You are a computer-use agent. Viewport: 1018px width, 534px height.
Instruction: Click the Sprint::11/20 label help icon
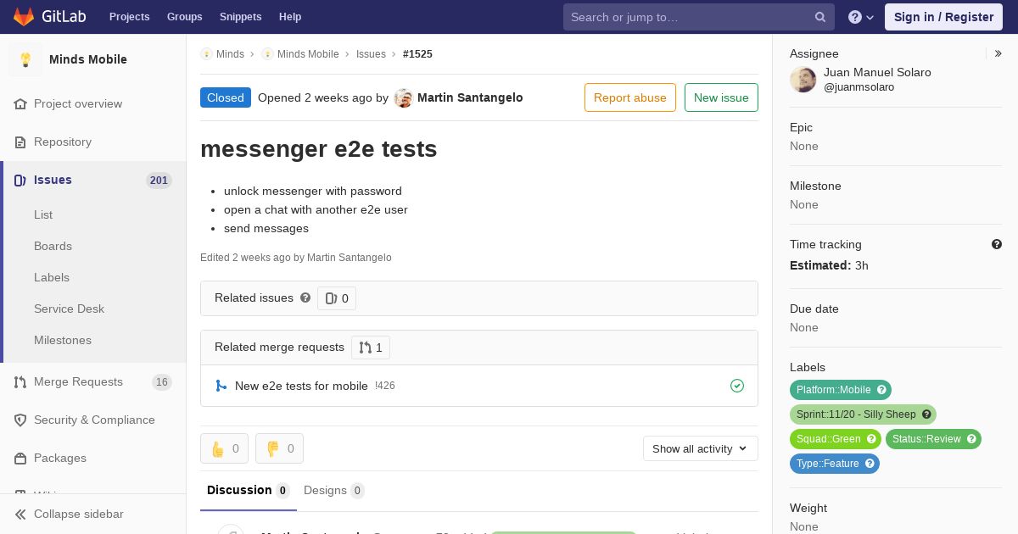[x=926, y=414]
